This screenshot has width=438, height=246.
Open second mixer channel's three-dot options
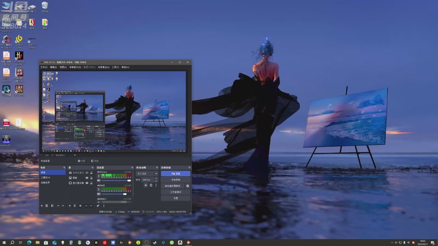click(99, 189)
